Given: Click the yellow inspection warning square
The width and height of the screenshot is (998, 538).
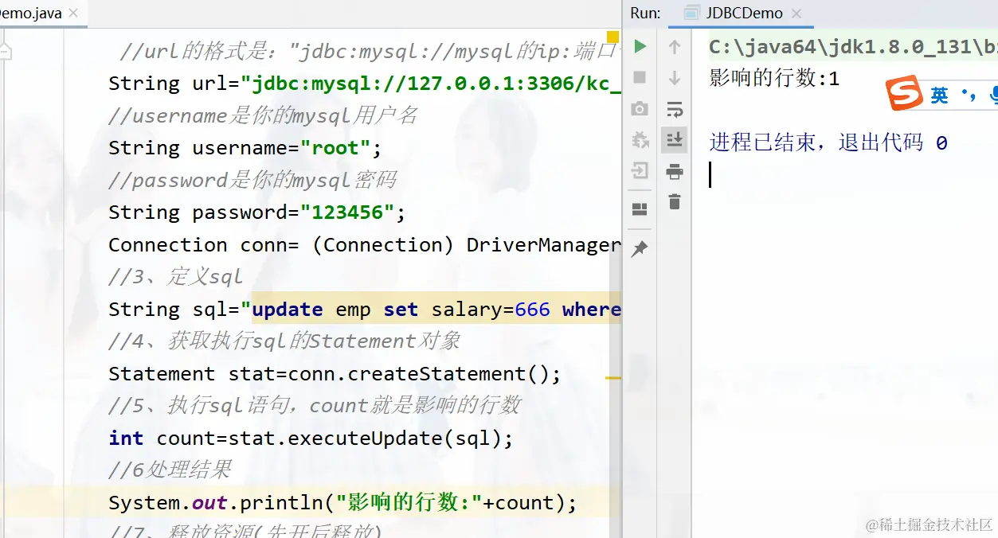Looking at the screenshot, I should tap(612, 37).
